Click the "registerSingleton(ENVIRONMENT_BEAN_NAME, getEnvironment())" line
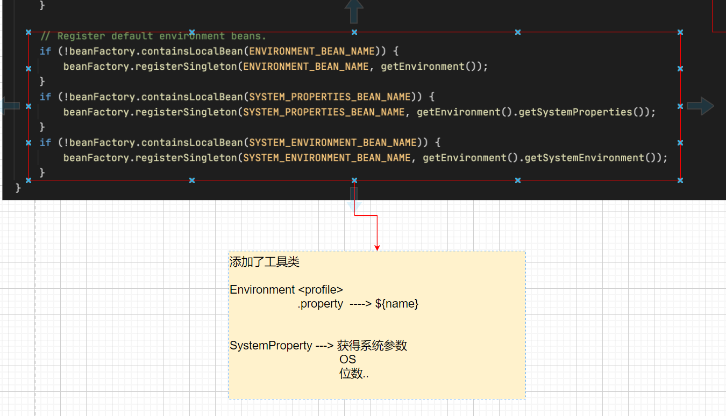726x416 pixels. pyautogui.click(x=275, y=67)
